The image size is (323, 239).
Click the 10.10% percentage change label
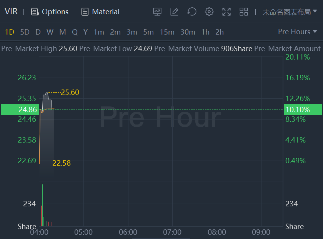298,110
